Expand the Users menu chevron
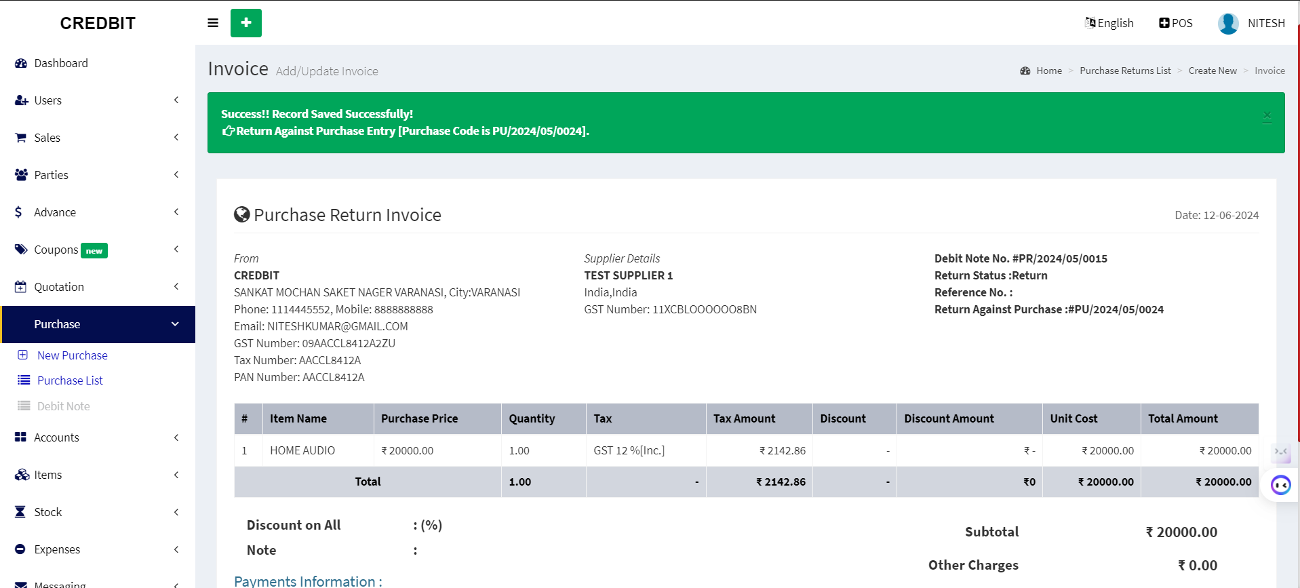Viewport: 1300px width, 588px height. [x=176, y=100]
